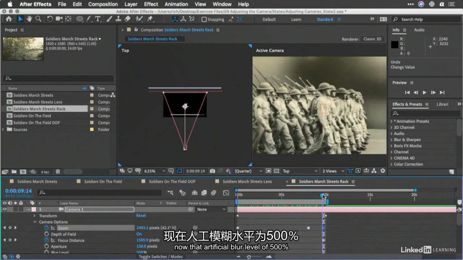The height and width of the screenshot is (260, 463).
Task: Switch to Soldiers On The Field DOF tab
Action: (x=172, y=181)
